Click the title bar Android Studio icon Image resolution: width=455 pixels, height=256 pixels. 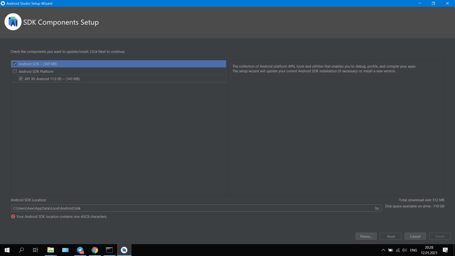[x=3, y=3]
